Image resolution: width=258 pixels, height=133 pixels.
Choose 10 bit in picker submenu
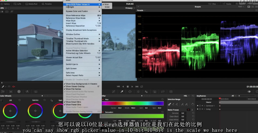[107, 7]
